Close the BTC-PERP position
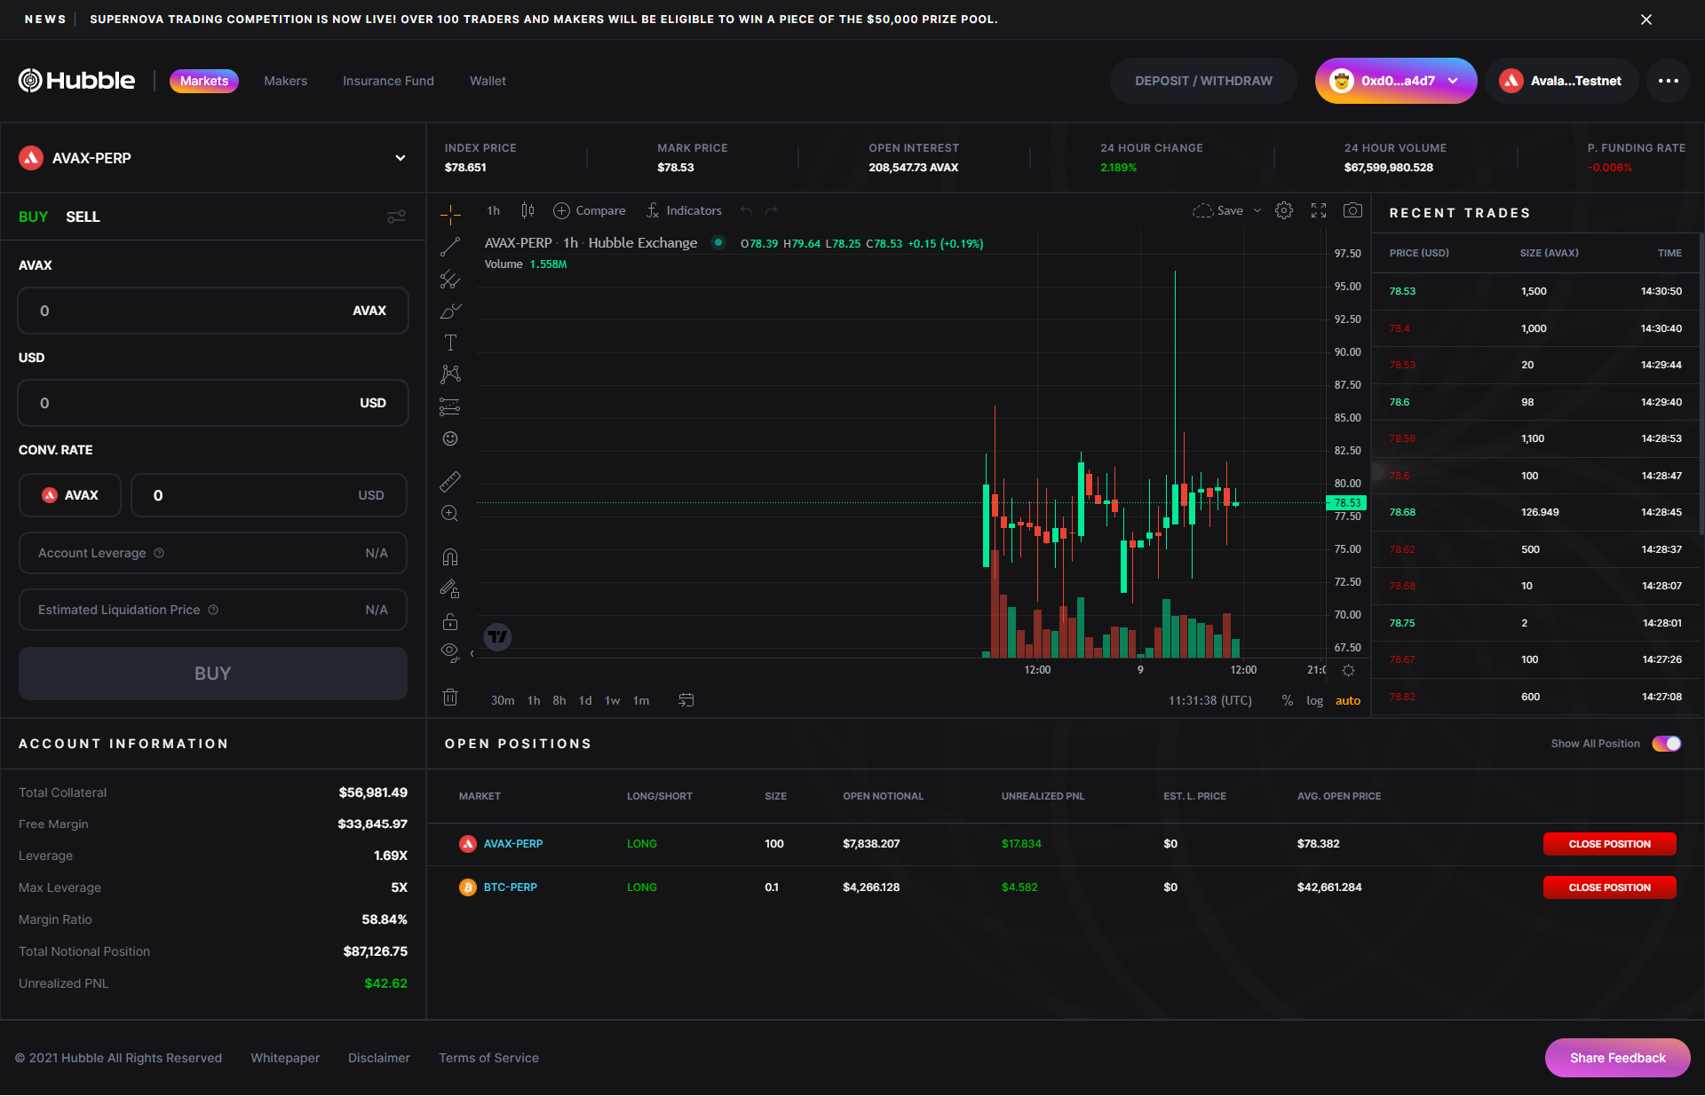This screenshot has width=1705, height=1096. pyautogui.click(x=1609, y=887)
